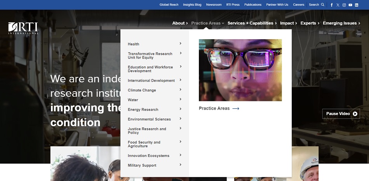Visit the Newsroom link
This screenshot has height=181, width=369.
coord(214,5)
